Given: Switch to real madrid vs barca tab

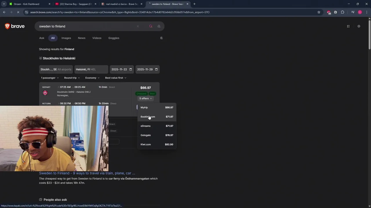Looking at the screenshot, I should [x=122, y=4].
